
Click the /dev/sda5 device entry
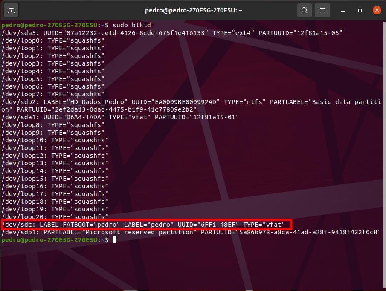(x=16, y=33)
